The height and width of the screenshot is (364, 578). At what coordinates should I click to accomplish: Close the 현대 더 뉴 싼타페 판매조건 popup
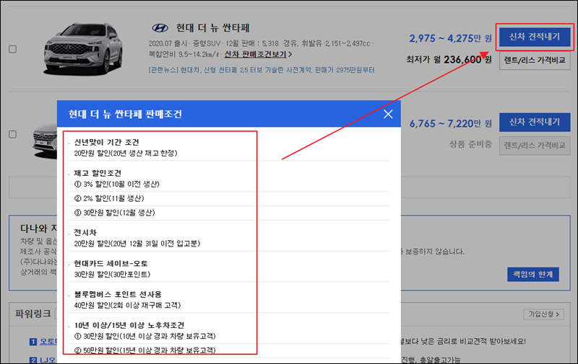point(388,114)
